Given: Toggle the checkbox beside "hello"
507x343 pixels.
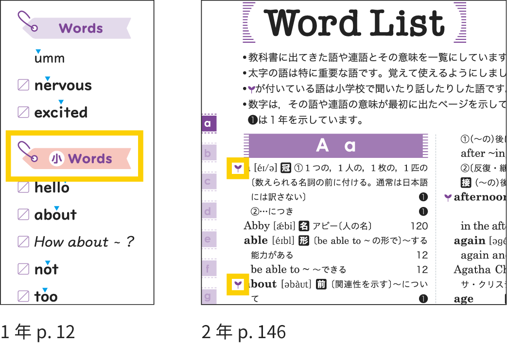Looking at the screenshot, I should (x=23, y=187).
